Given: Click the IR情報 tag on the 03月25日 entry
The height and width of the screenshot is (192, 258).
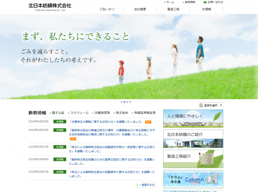Looking at the screenshot, I should [60, 121].
